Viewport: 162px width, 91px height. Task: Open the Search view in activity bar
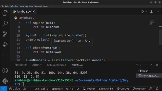5,23
